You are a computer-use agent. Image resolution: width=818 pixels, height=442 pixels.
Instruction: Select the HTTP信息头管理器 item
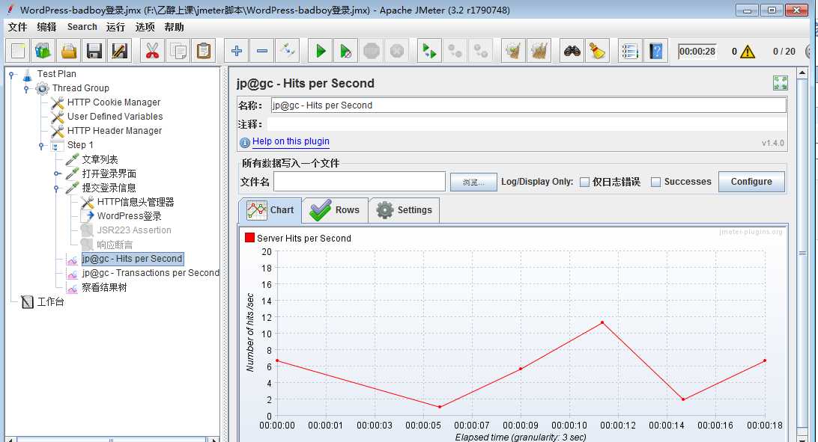(x=135, y=202)
